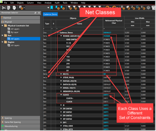This screenshot has height=131, width=156.
Task: Switch to the Cadence_Demo tab
Action: 50,14
